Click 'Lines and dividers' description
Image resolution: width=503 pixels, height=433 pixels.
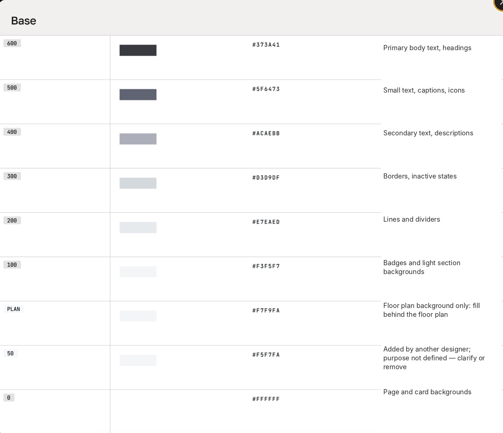tap(412, 219)
